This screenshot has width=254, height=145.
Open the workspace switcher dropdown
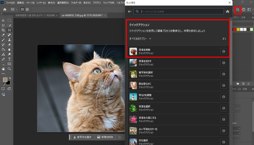click(x=250, y=9)
